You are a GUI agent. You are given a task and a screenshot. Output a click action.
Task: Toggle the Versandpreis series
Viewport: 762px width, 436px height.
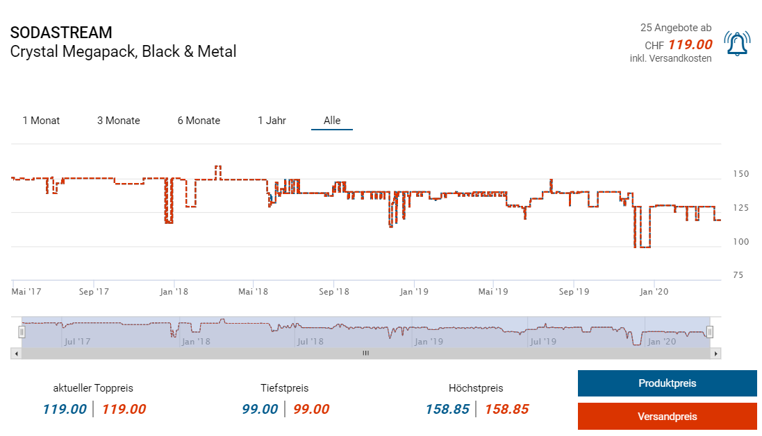(667, 417)
